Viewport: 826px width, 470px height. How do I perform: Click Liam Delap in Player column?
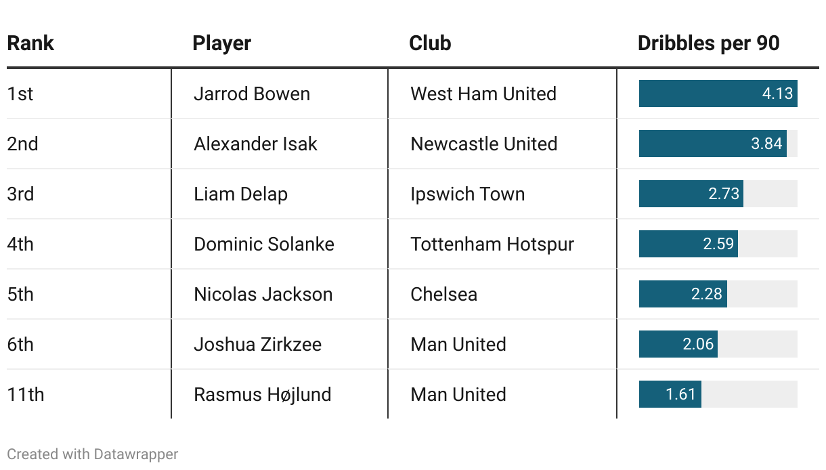[x=240, y=194]
